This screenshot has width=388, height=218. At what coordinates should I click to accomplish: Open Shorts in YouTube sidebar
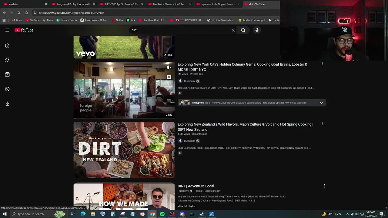point(7,60)
